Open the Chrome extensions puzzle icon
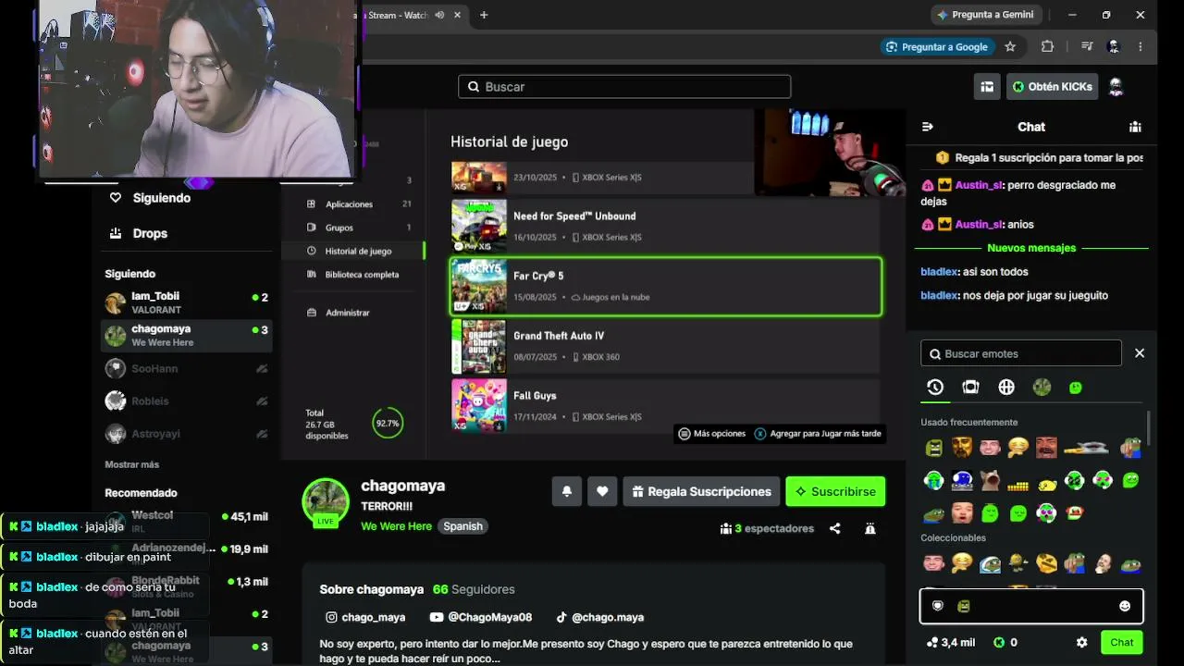Image resolution: width=1184 pixels, height=666 pixels. coord(1047,47)
